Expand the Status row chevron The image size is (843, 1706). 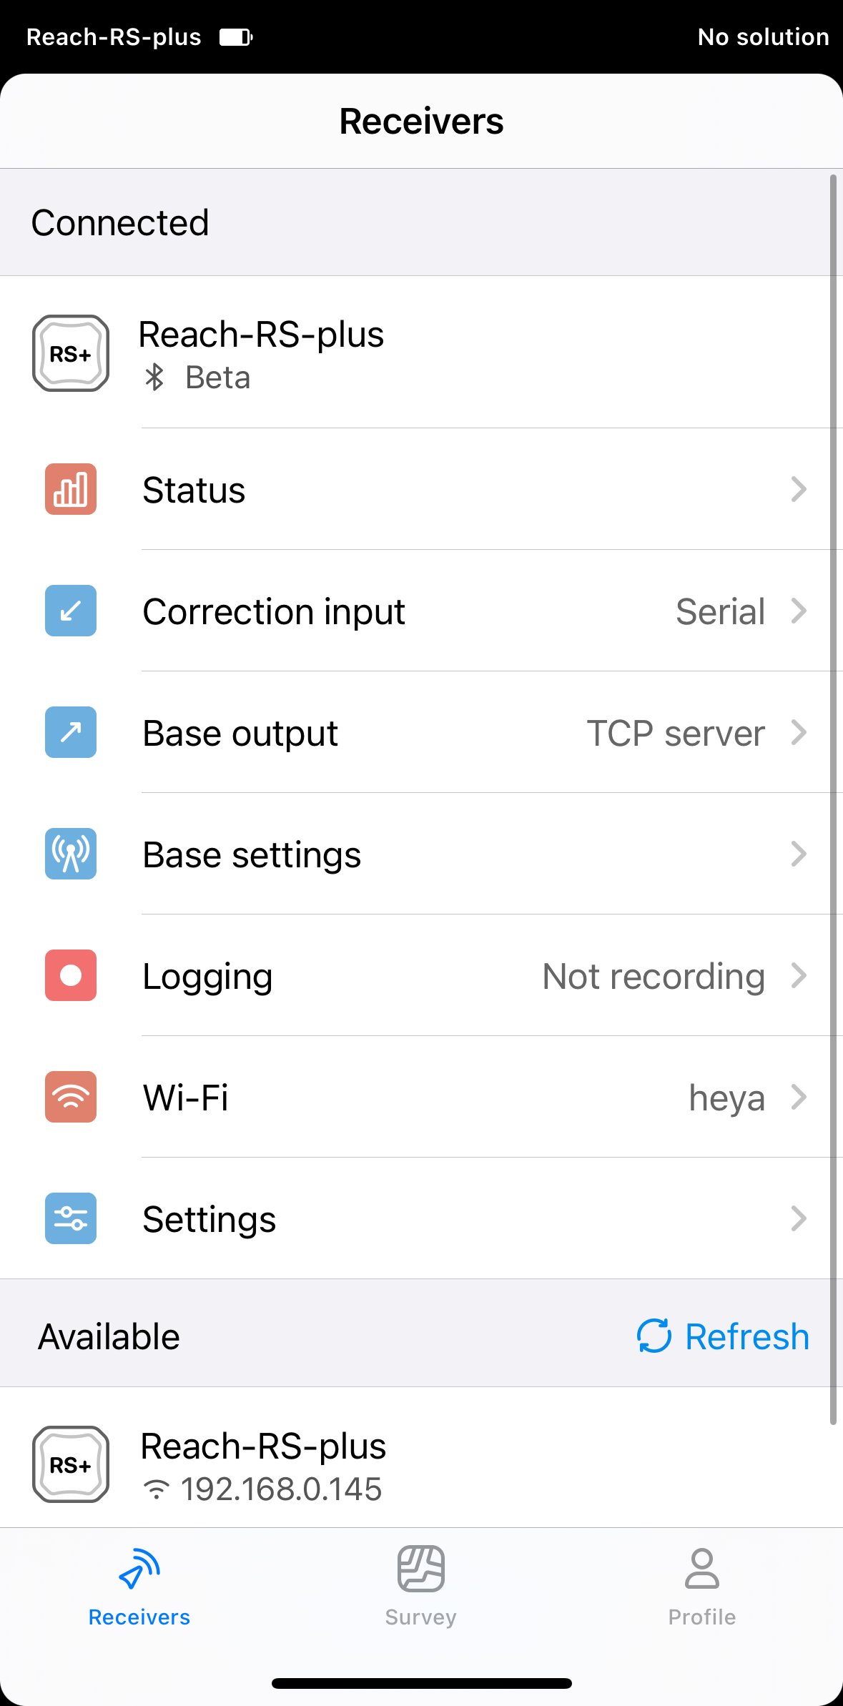tap(799, 489)
